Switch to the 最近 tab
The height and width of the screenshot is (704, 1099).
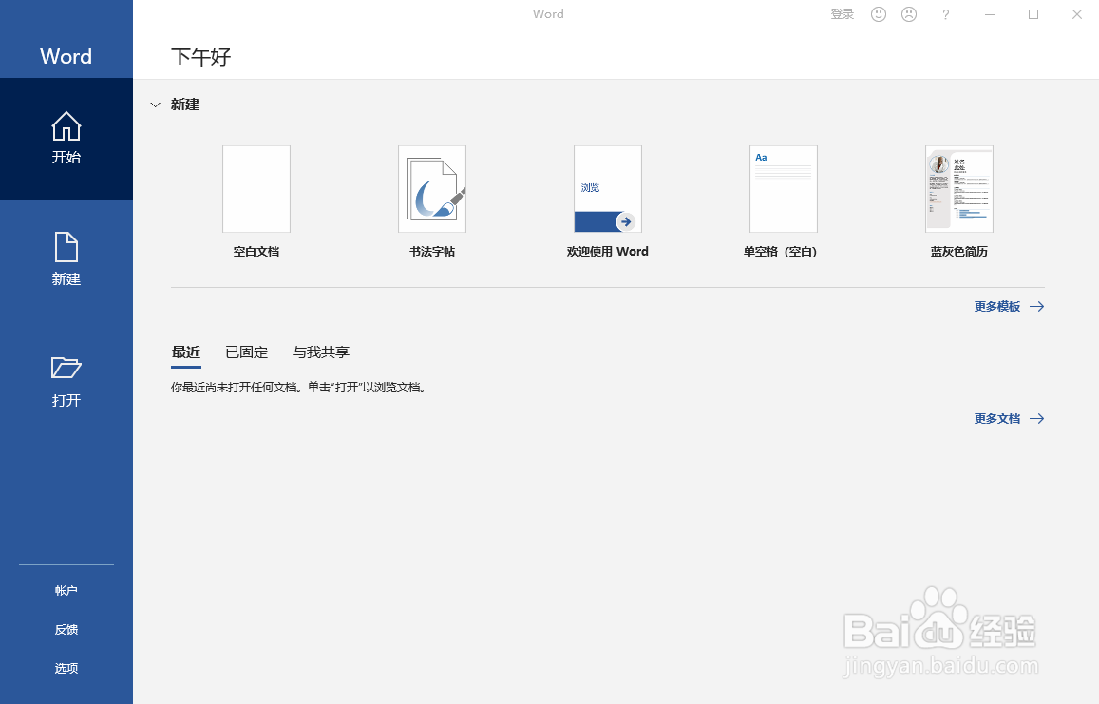pos(186,352)
